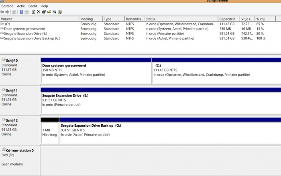
Task: Select the Schijf 2 disk label
Action: pos(12,121)
